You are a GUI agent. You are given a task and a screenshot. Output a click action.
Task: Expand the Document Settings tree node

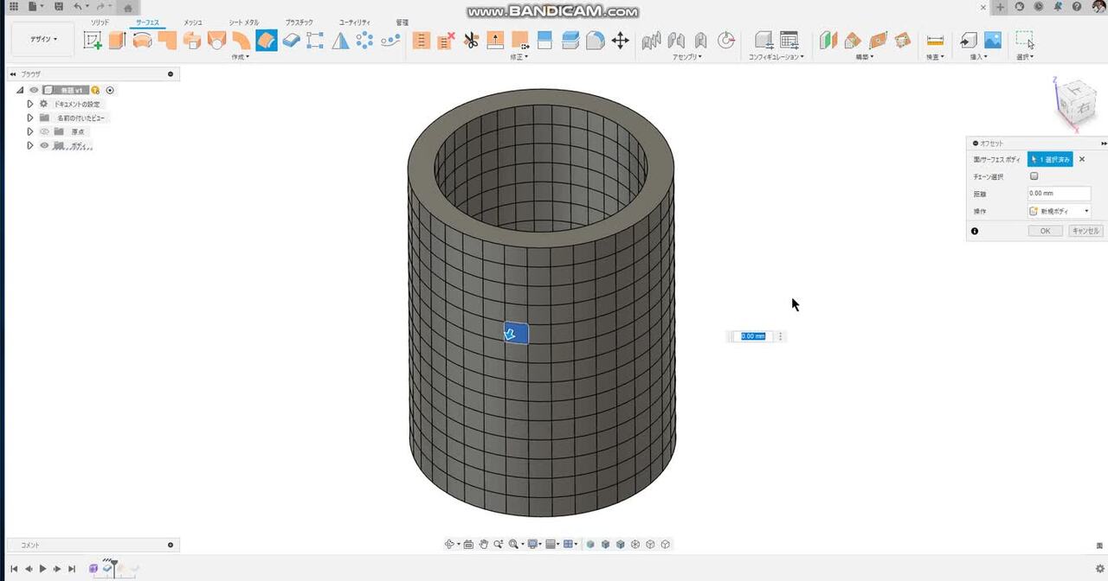tap(30, 104)
